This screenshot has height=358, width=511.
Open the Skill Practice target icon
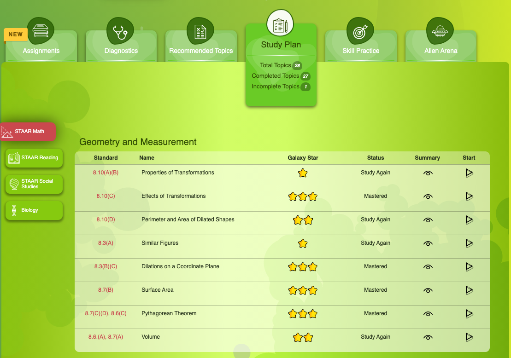(x=360, y=31)
